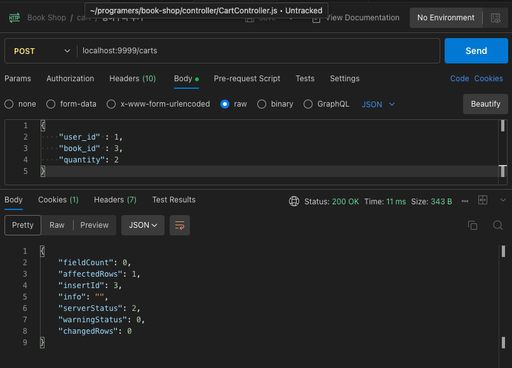Send the POST request
The height and width of the screenshot is (368, 512).
476,51
